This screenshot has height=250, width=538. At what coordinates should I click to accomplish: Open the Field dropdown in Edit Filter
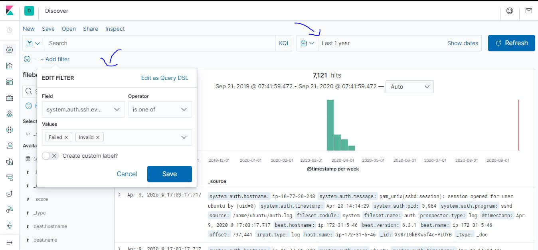pos(83,109)
